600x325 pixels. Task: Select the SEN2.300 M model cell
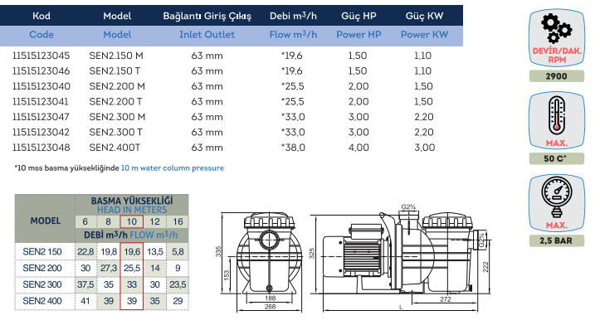coord(117,117)
